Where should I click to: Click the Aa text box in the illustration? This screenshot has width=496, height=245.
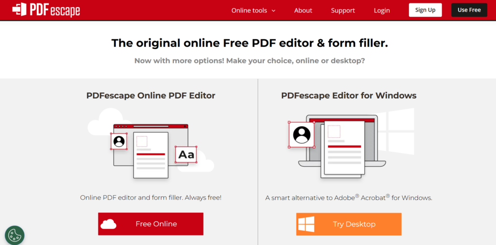point(186,154)
